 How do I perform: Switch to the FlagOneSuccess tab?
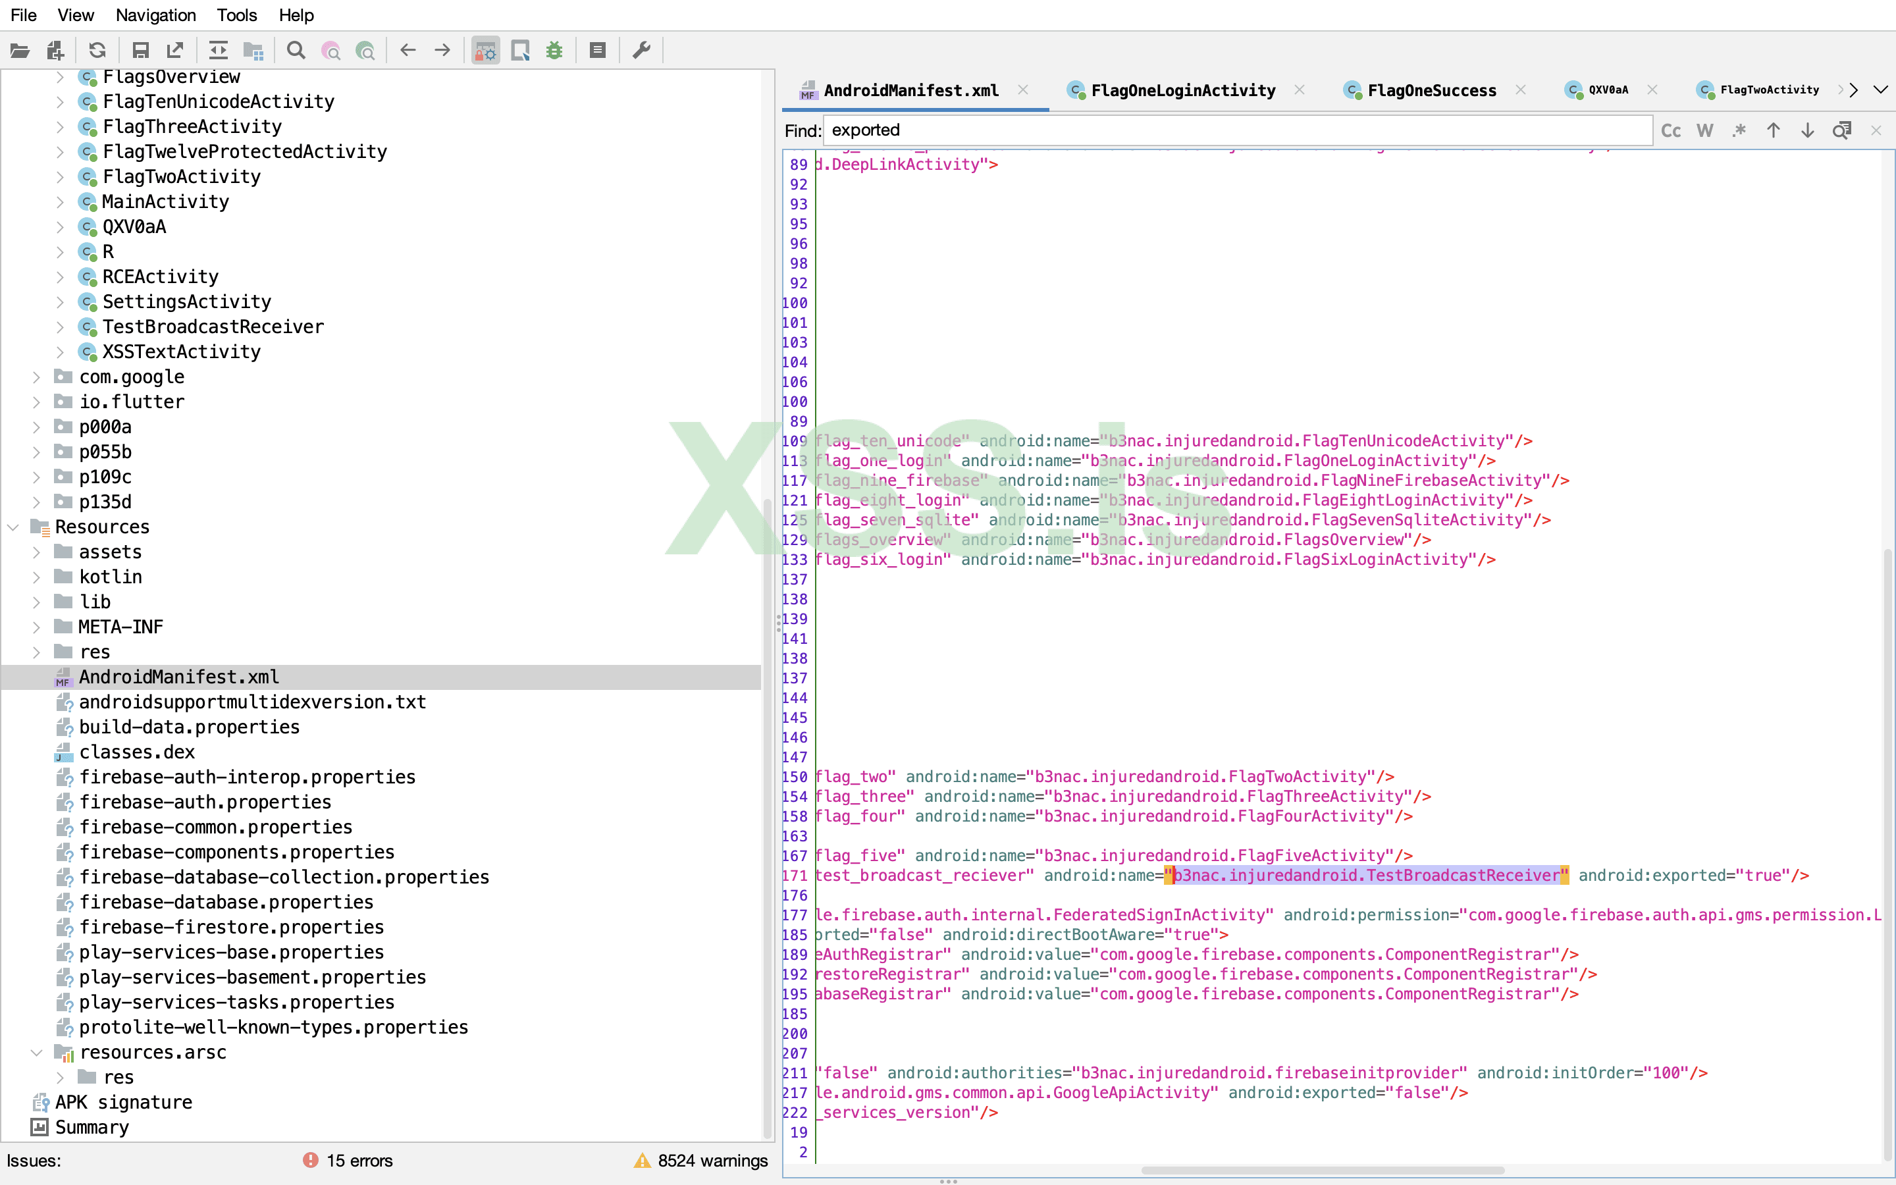click(1431, 91)
